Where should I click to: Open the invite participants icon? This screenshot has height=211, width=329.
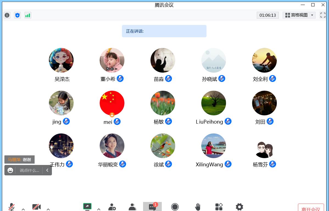point(112,207)
